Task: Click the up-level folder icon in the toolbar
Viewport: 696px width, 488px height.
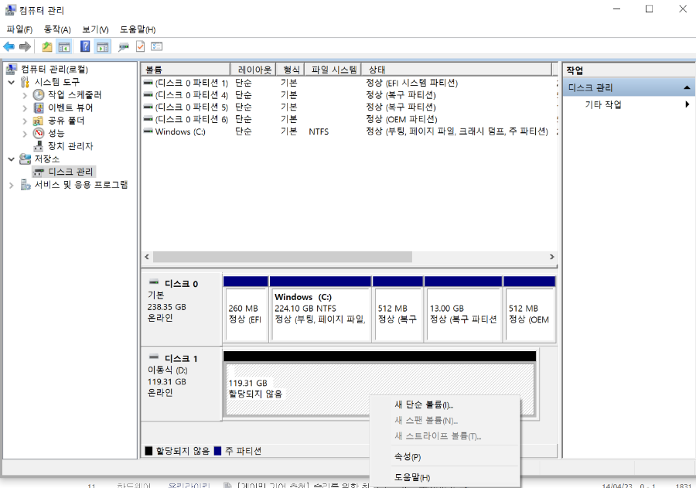Action: click(x=46, y=46)
